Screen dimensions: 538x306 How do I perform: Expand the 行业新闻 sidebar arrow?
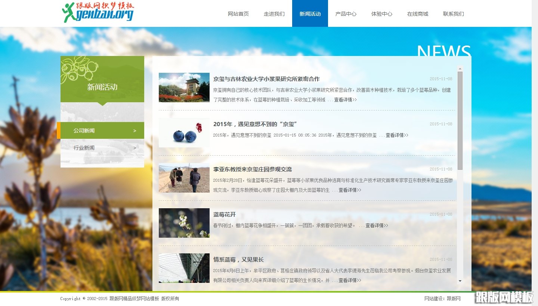(135, 148)
